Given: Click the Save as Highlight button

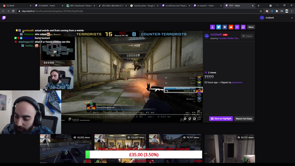Looking at the screenshot, I should pos(221,119).
